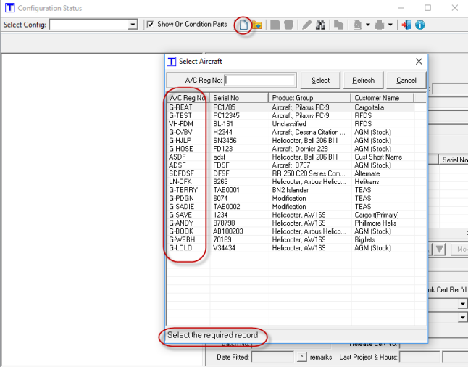468x367 pixels.
Task: Maximize the Configuration Status window
Action: (427, 8)
